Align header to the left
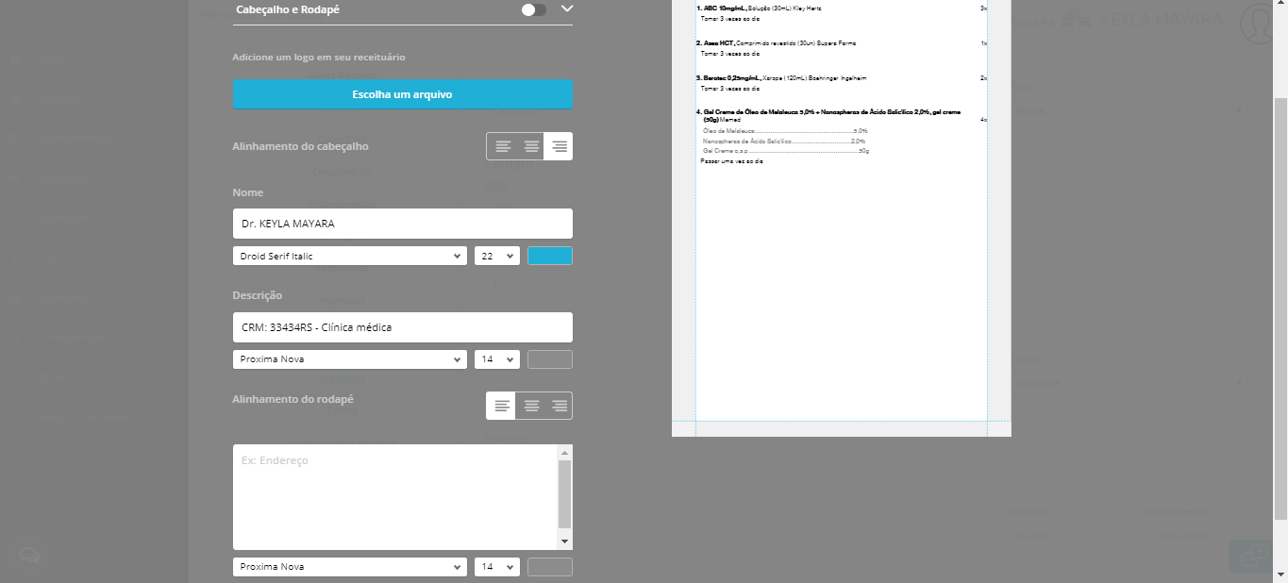This screenshot has width=1288, height=583. coord(503,146)
